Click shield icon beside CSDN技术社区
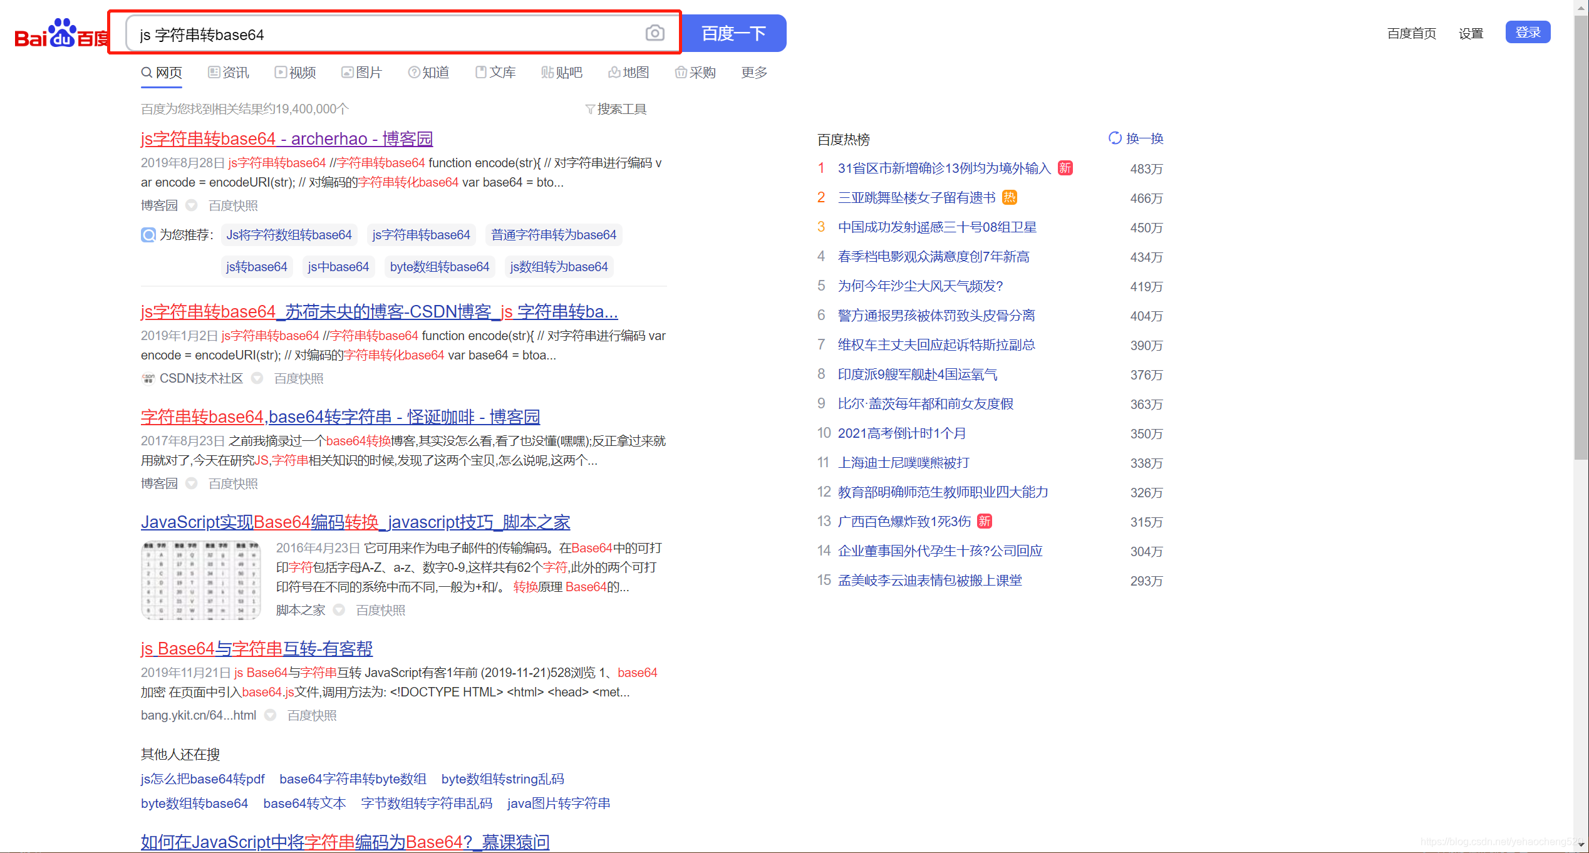The height and width of the screenshot is (853, 1589). (x=257, y=378)
